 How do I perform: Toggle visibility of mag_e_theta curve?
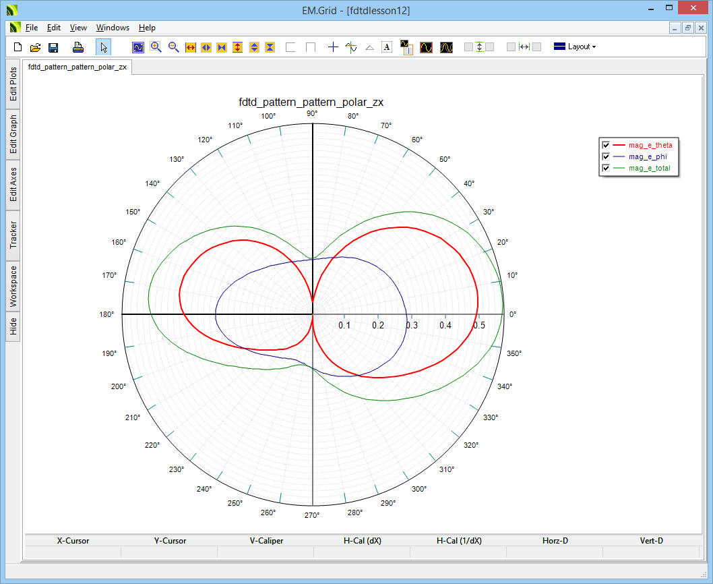coord(606,145)
